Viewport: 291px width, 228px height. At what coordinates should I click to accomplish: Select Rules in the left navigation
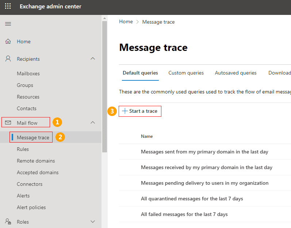[23, 149]
